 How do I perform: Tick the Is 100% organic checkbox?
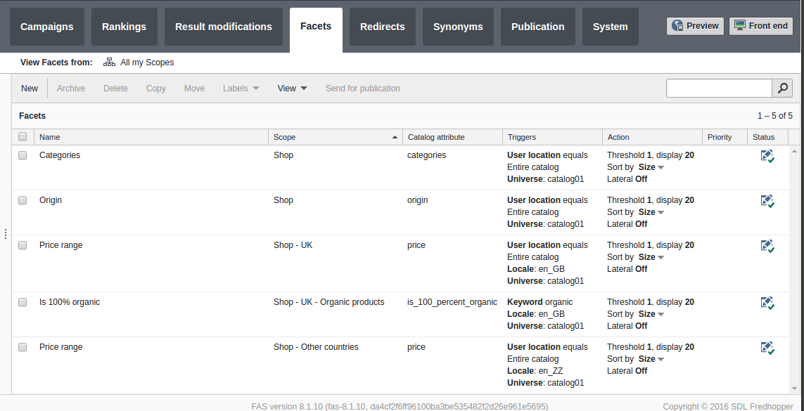tap(23, 302)
